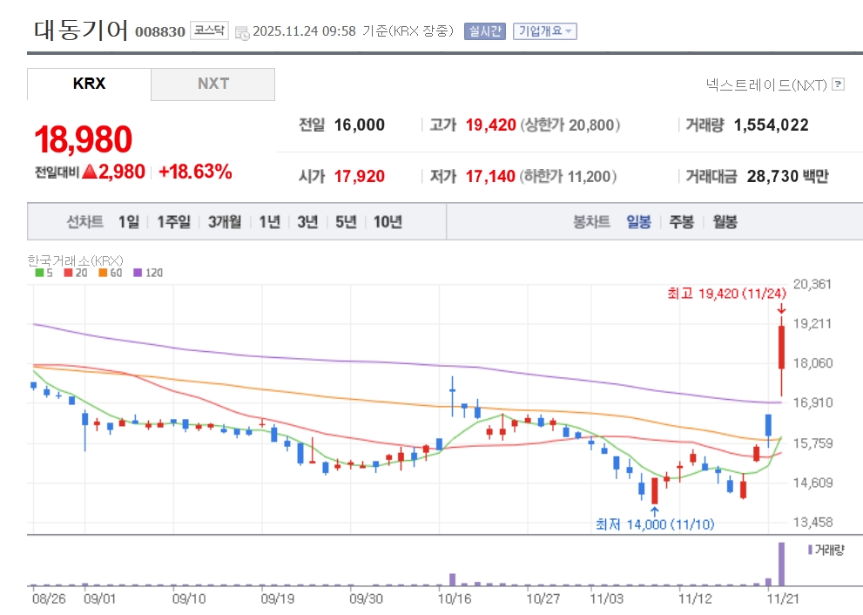Open the 넥스트레이드(NXT) link

(x=766, y=84)
